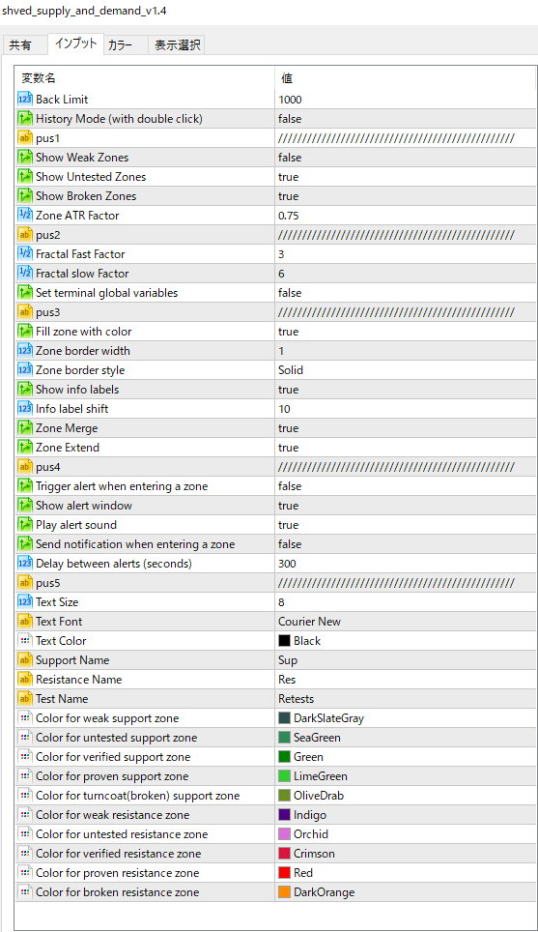This screenshot has width=538, height=932.
Task: Click the double-type icon beside Zone ATR Factor
Action: (x=25, y=216)
